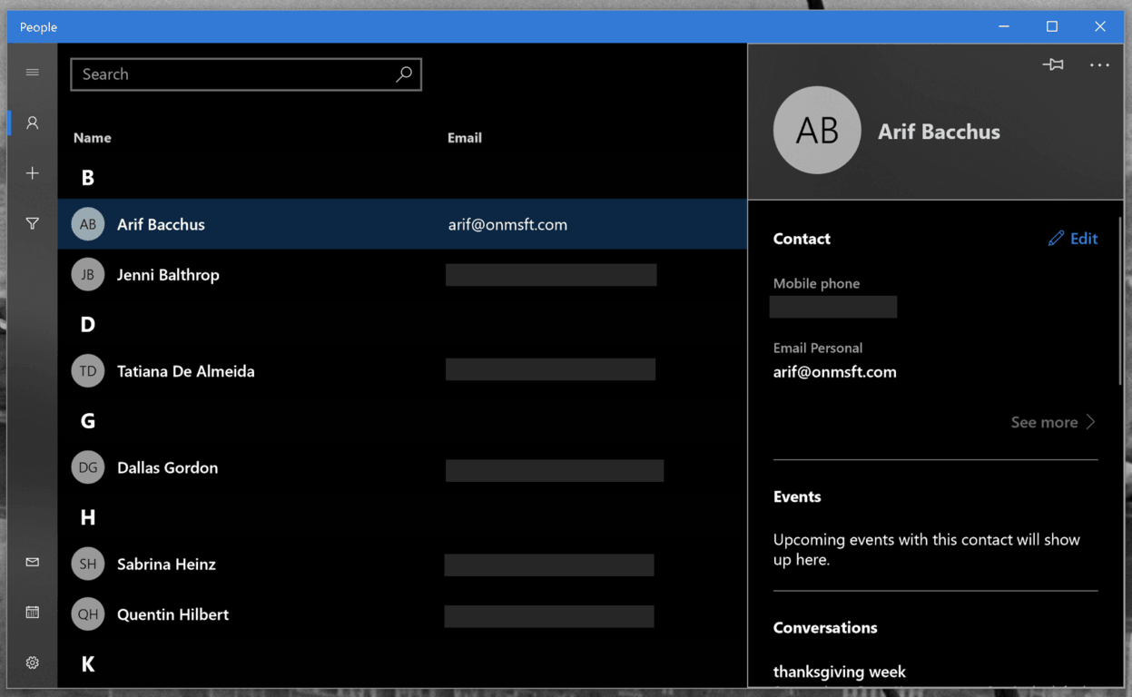Select Quentin Hilbert in contact list
1132x697 pixels.
402,614
